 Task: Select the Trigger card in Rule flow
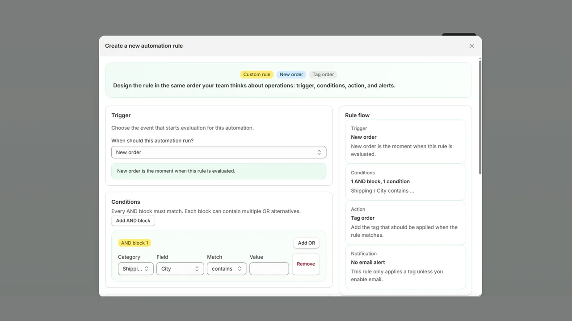click(405, 141)
